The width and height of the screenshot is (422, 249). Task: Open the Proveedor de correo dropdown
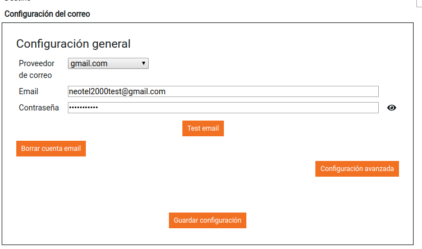(x=108, y=63)
